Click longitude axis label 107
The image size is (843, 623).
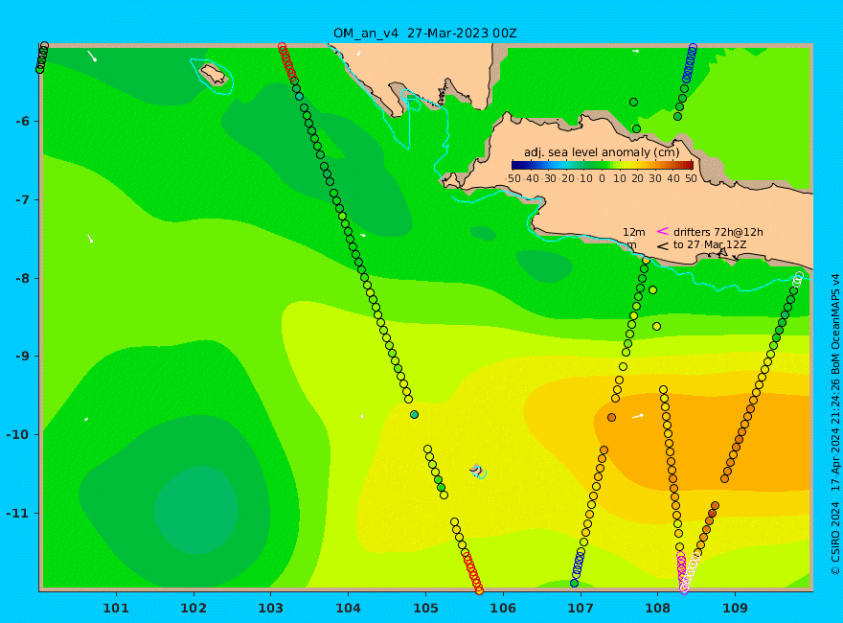pyautogui.click(x=581, y=609)
